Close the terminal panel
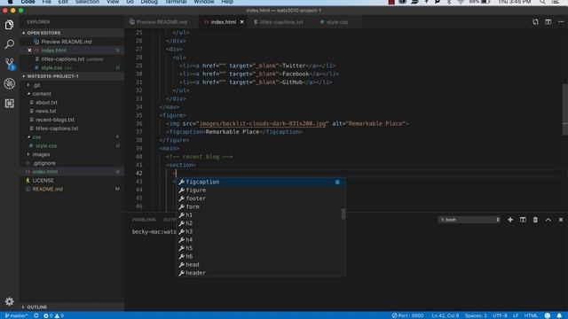 (561, 220)
